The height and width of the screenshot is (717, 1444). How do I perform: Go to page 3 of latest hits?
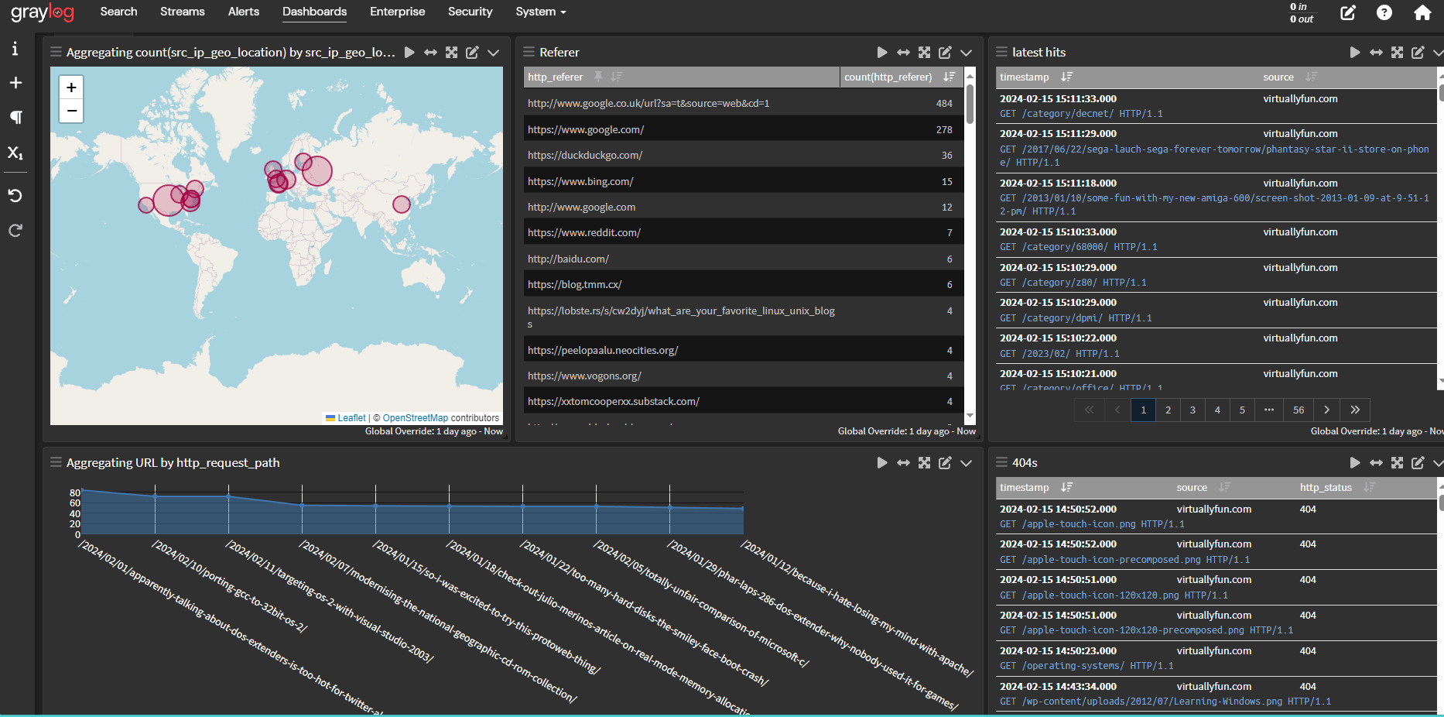tap(1192, 410)
